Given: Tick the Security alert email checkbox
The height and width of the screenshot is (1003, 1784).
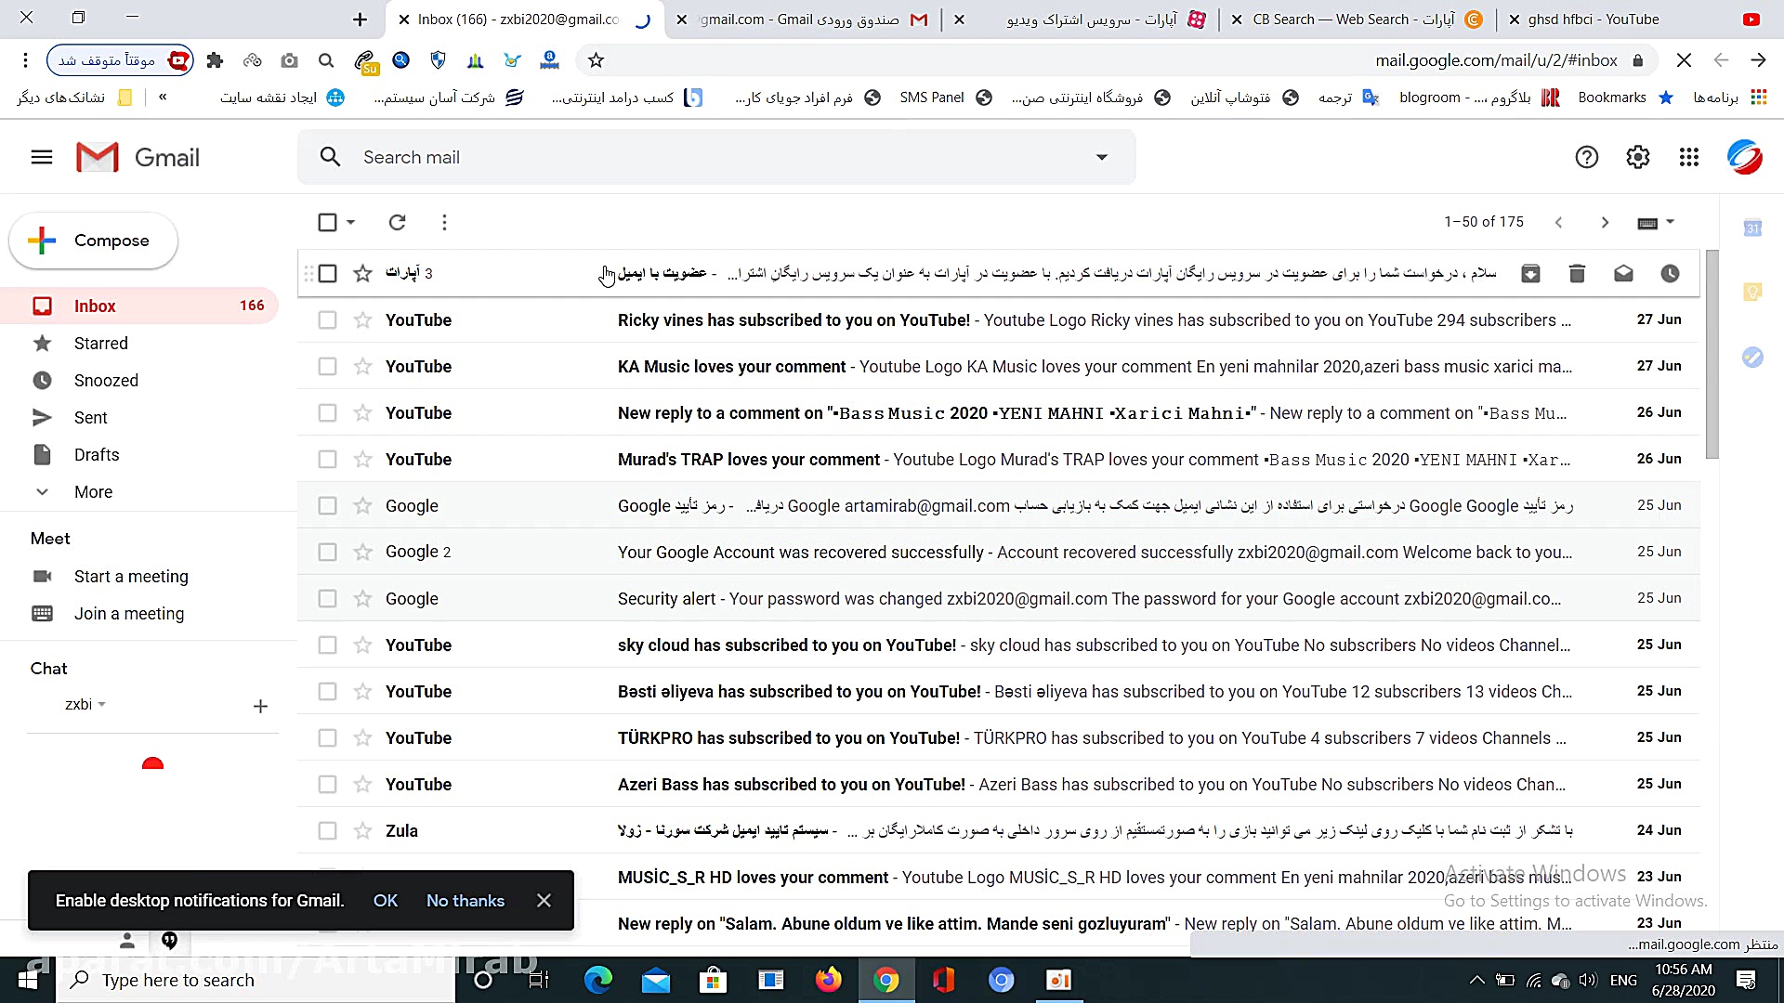Looking at the screenshot, I should 327,598.
